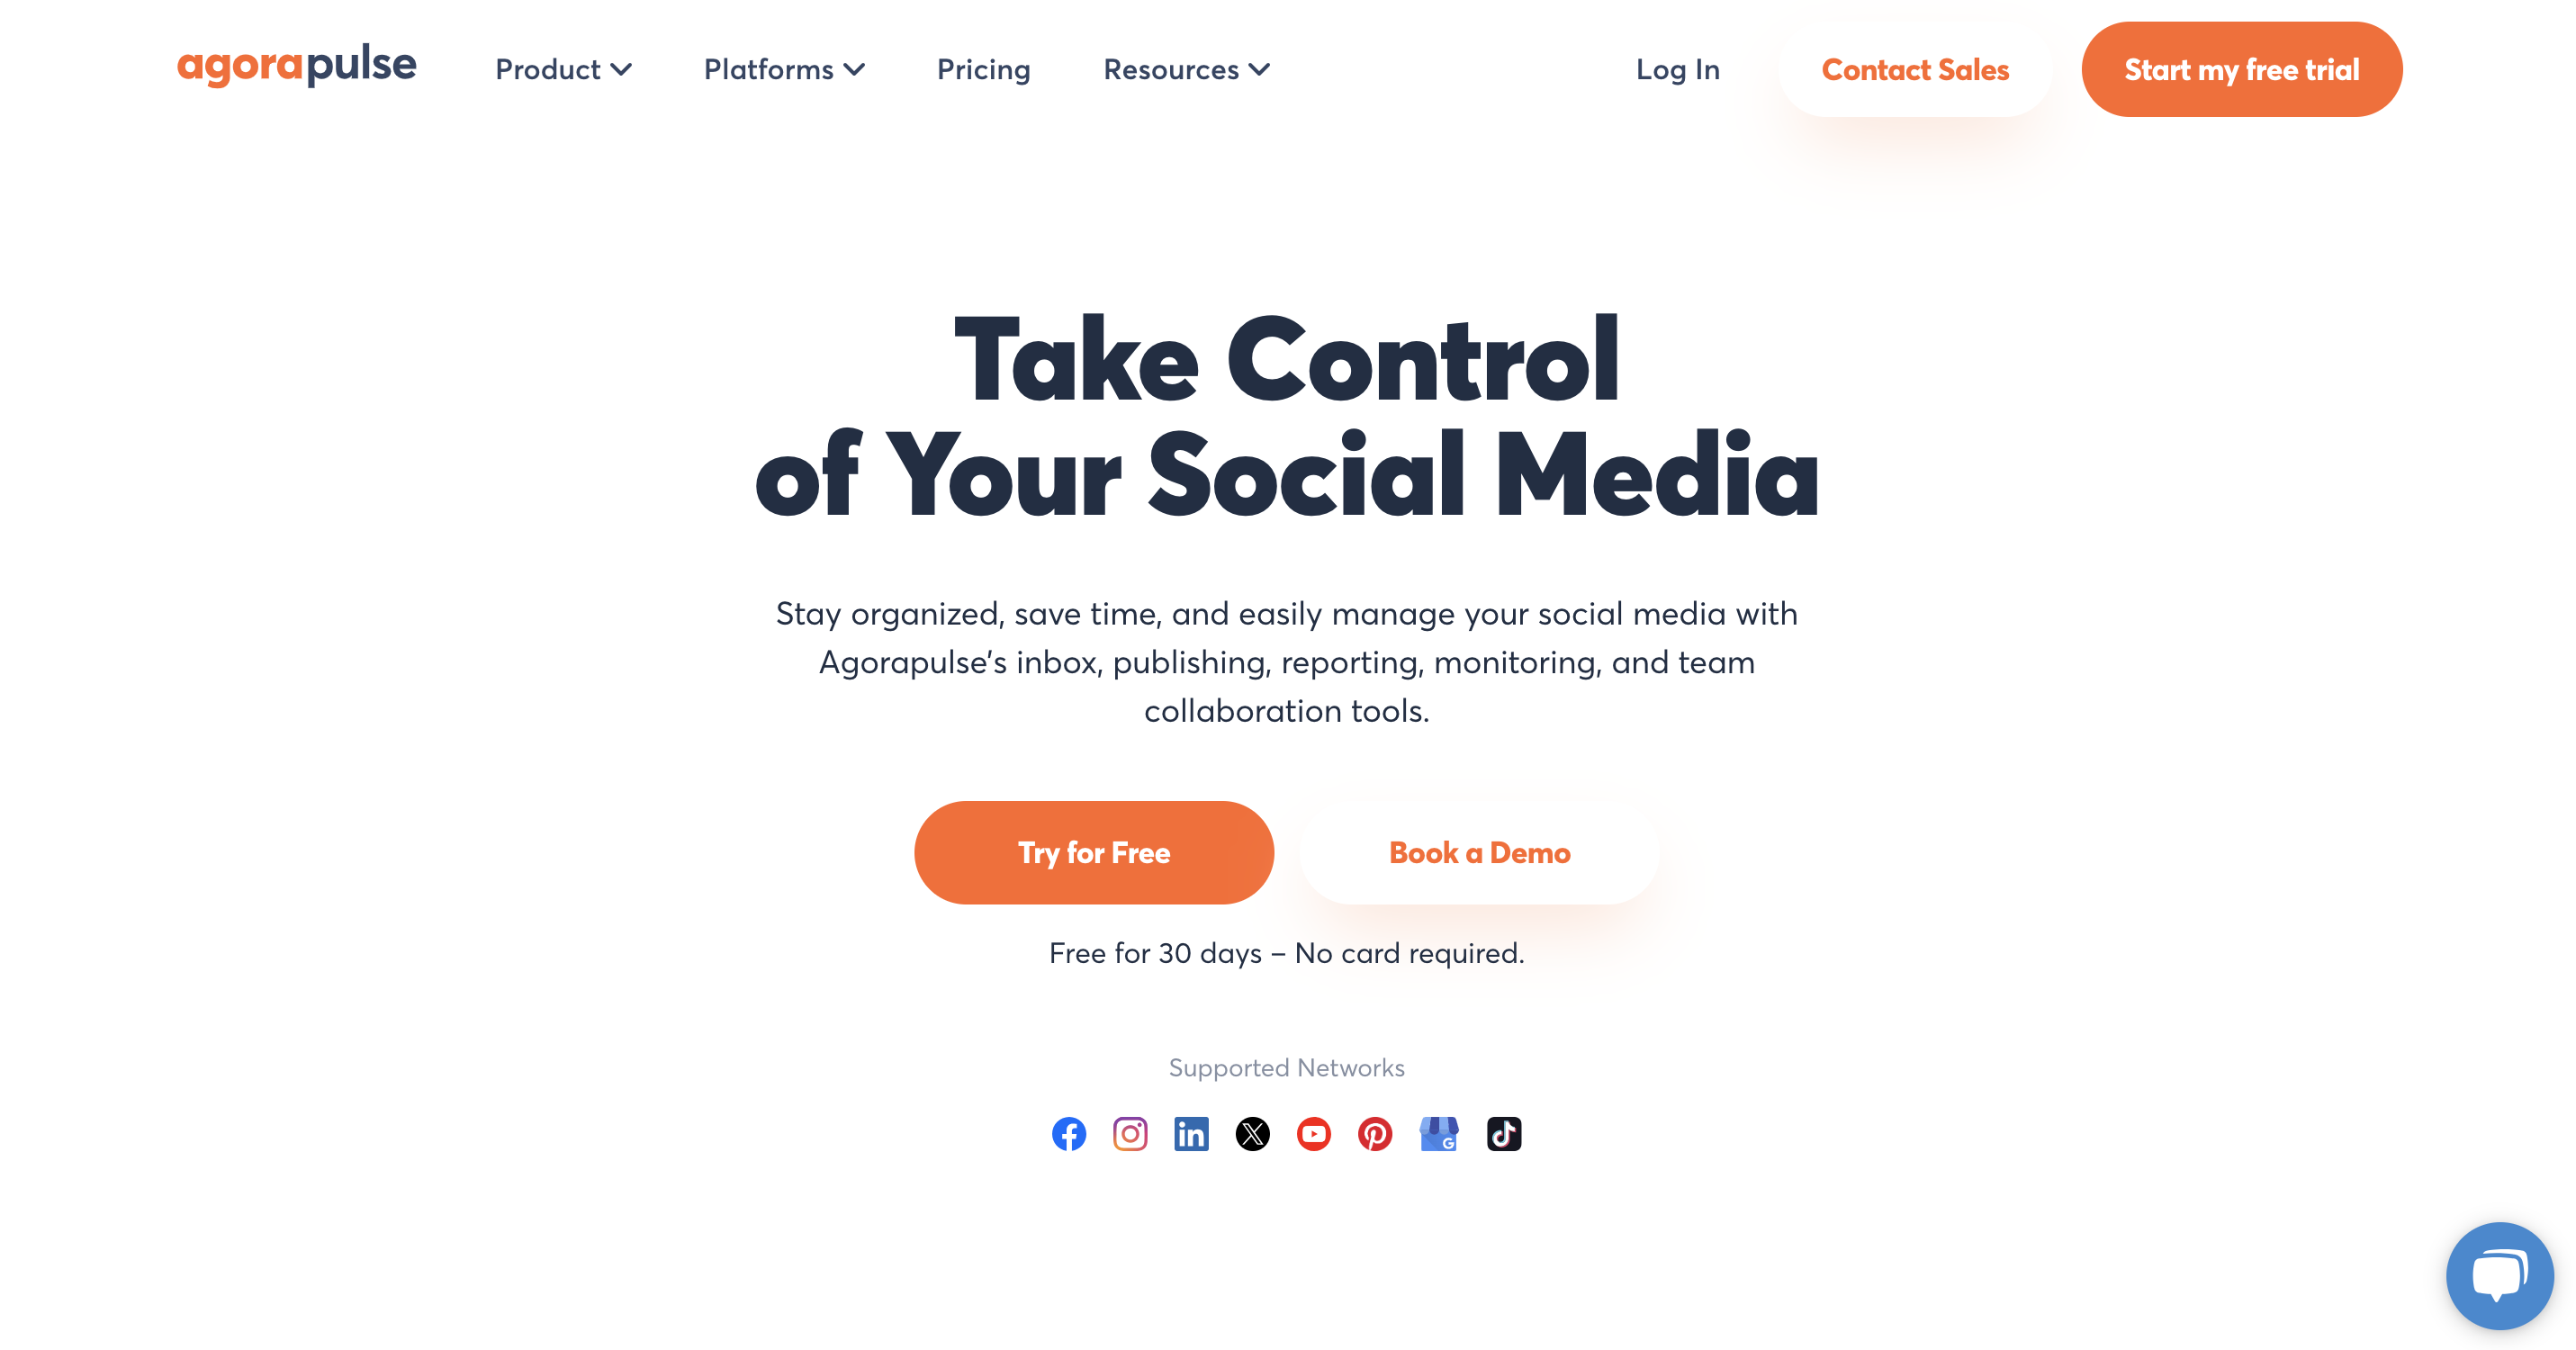Click the Pinterest social network icon
The image size is (2576, 1350).
[x=1376, y=1133]
